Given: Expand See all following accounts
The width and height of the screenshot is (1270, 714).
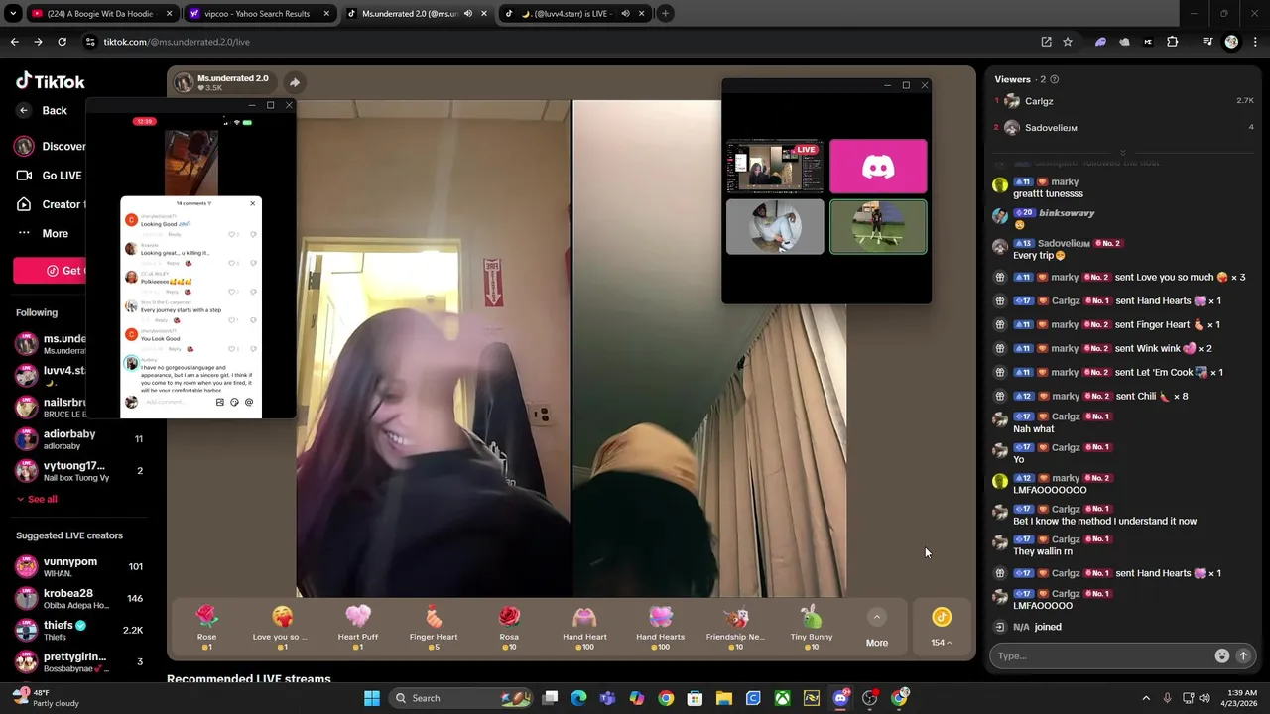Looking at the screenshot, I should tap(37, 499).
